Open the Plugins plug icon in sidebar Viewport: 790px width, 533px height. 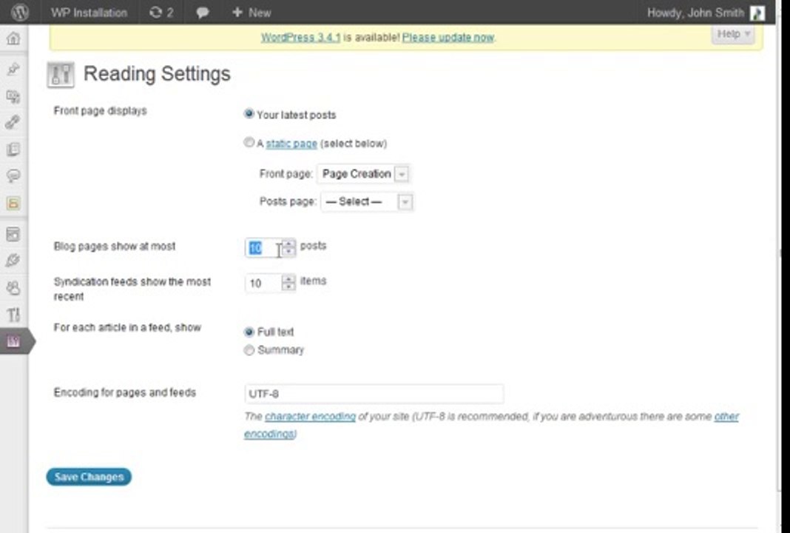(13, 261)
